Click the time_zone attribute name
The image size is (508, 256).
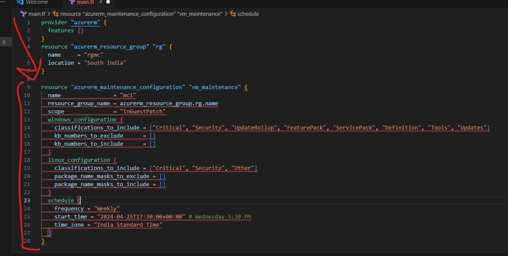69,225
